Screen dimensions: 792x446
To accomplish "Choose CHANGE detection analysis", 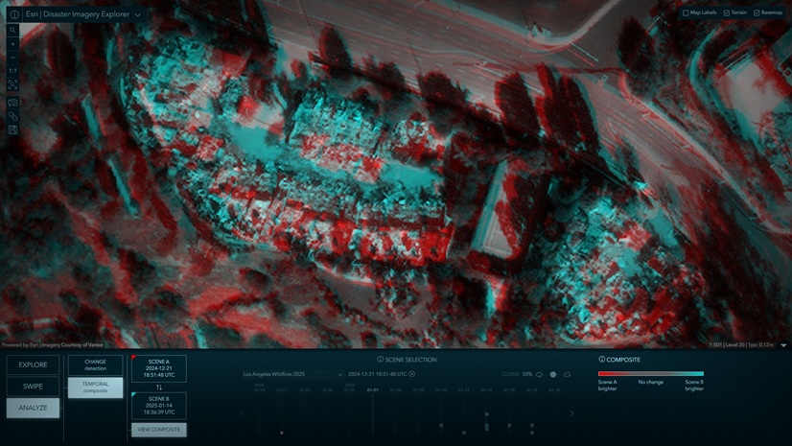I will [x=96, y=364].
